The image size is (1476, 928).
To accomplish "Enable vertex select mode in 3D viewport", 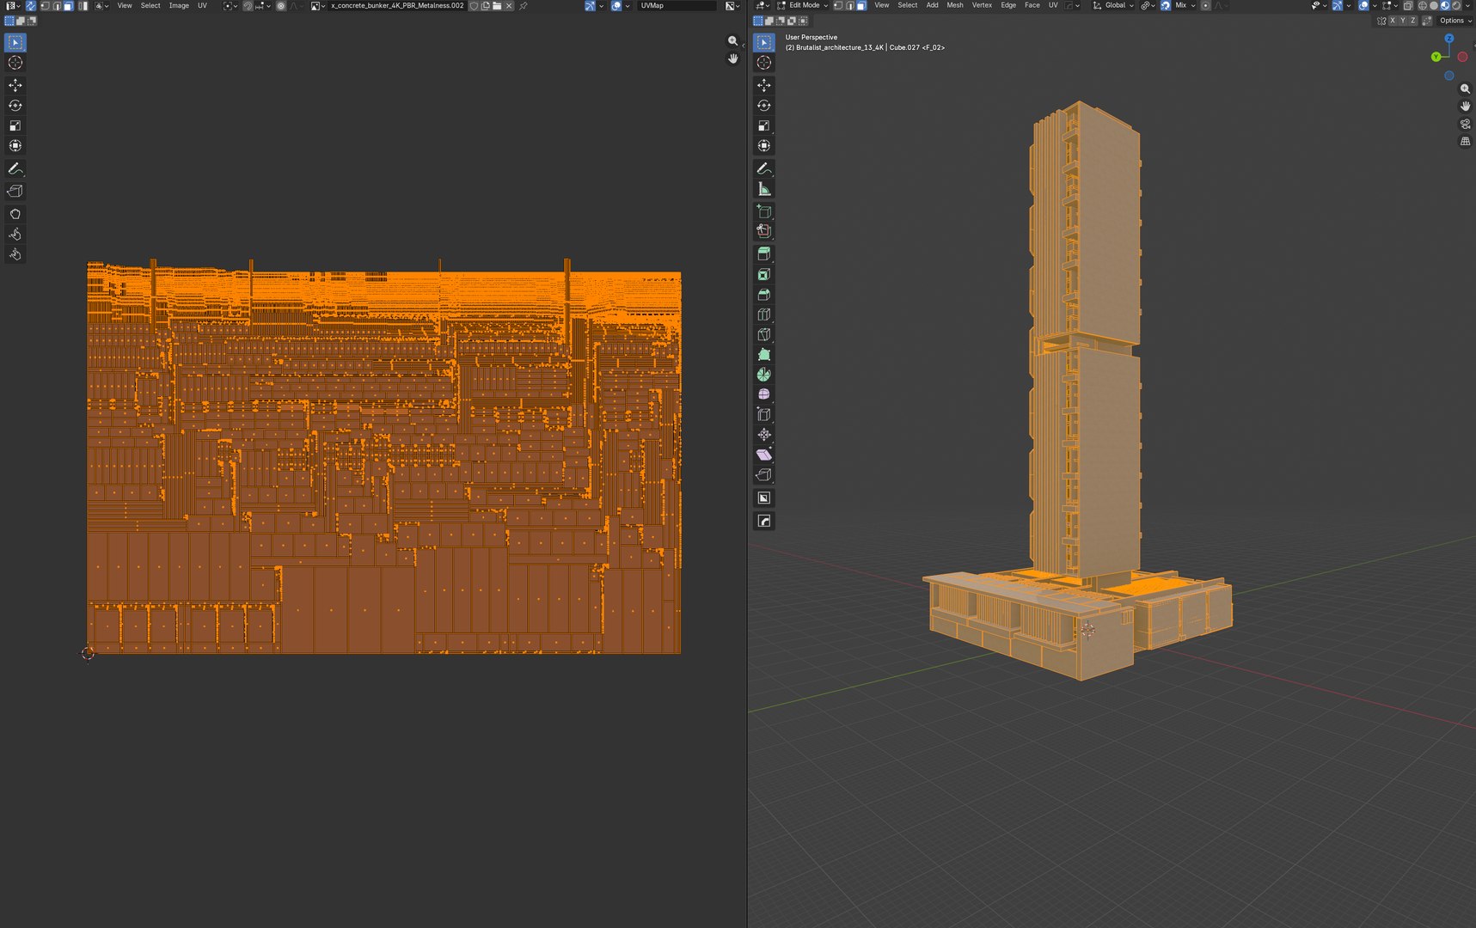I will pyautogui.click(x=838, y=5).
